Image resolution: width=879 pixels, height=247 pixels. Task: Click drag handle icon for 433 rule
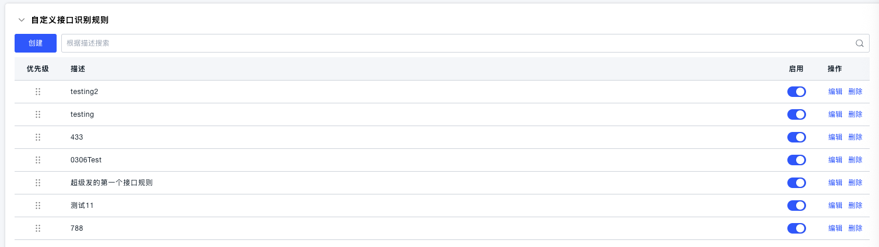pos(38,137)
